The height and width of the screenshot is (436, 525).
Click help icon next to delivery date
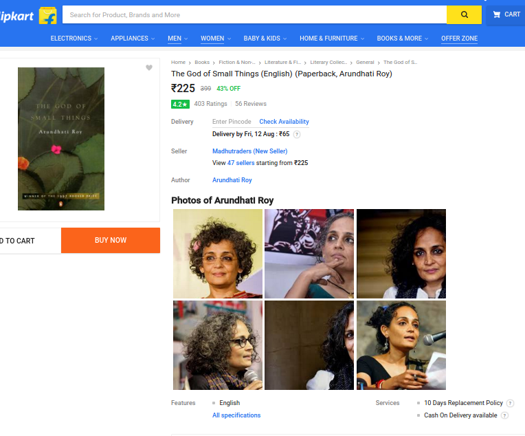tap(297, 134)
